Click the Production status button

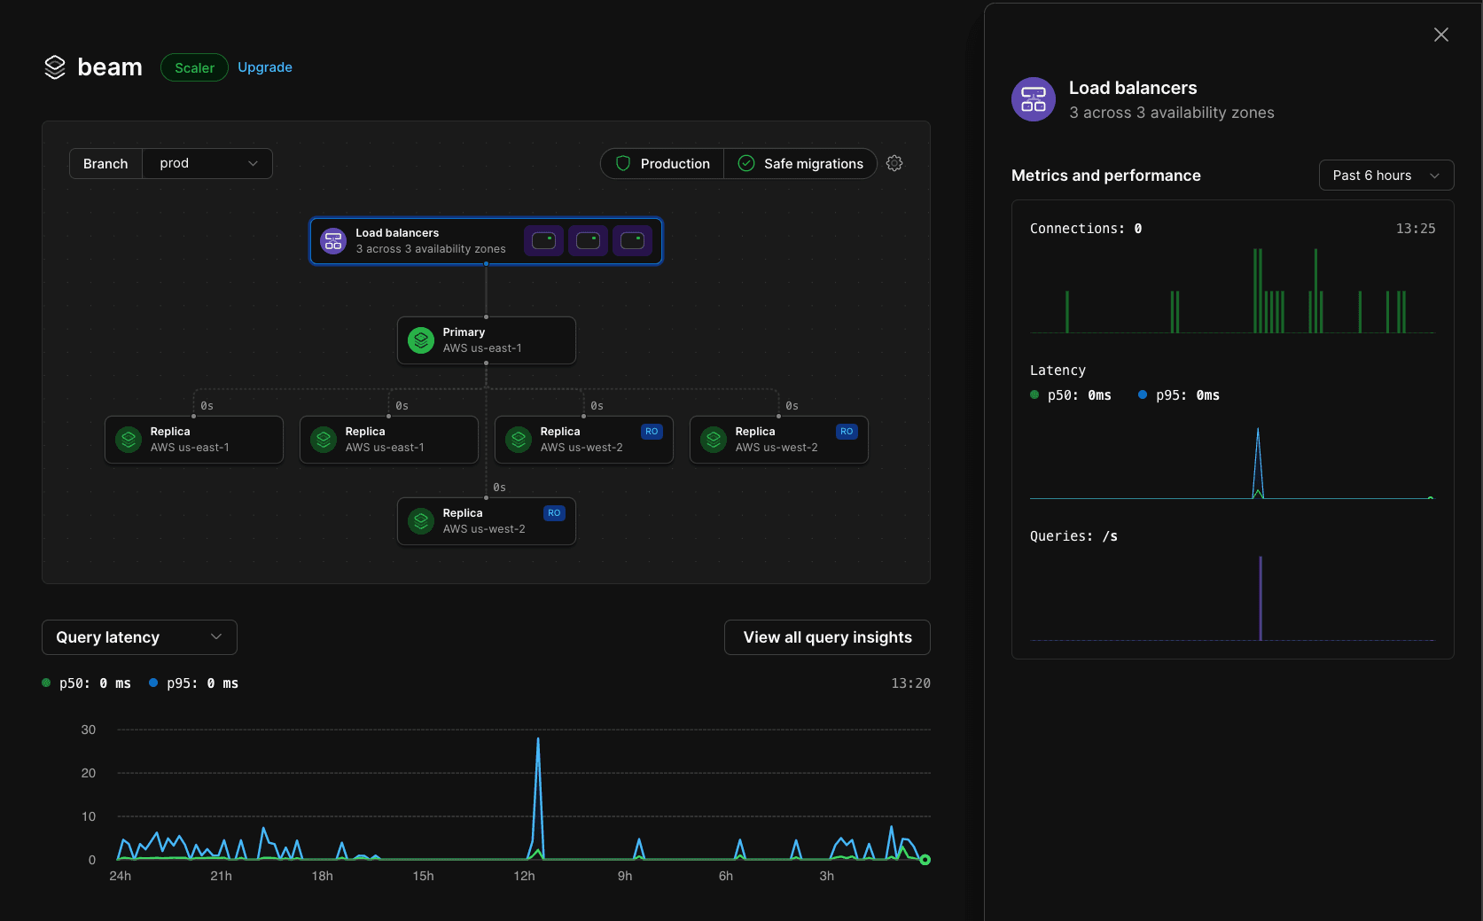(663, 163)
